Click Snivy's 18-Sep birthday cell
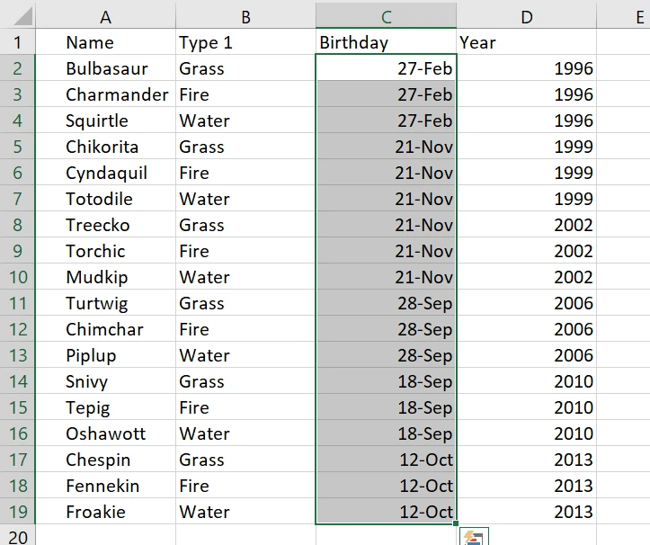The width and height of the screenshot is (650, 545). click(x=386, y=381)
